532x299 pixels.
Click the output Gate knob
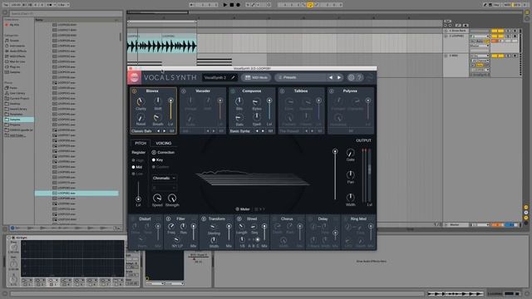point(351,153)
